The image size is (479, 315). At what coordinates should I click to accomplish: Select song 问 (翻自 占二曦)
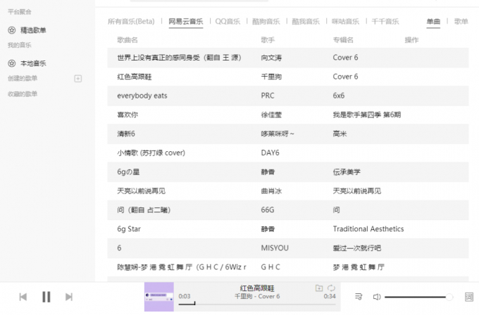point(144,210)
